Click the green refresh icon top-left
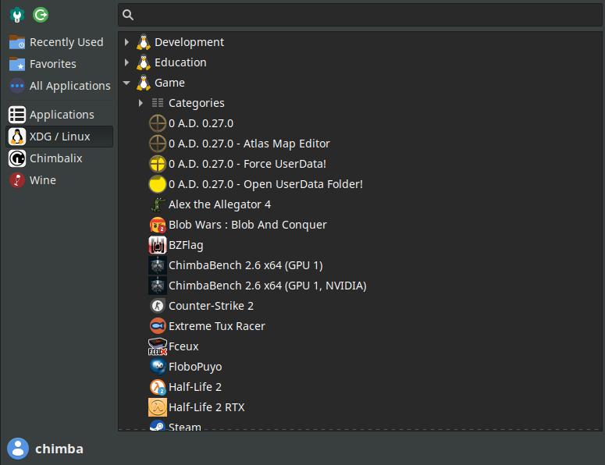605x465 pixels. 41,15
